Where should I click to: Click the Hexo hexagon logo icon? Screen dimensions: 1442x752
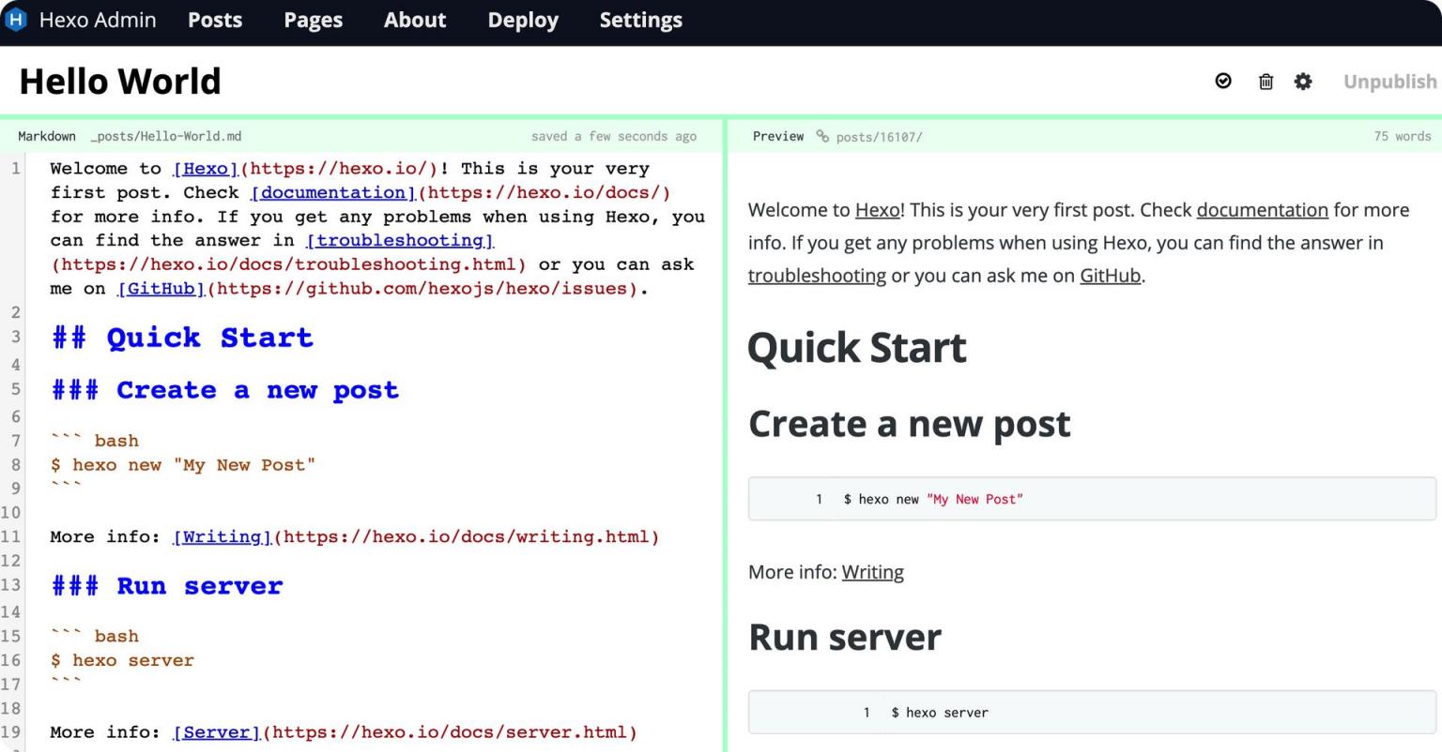point(17,20)
